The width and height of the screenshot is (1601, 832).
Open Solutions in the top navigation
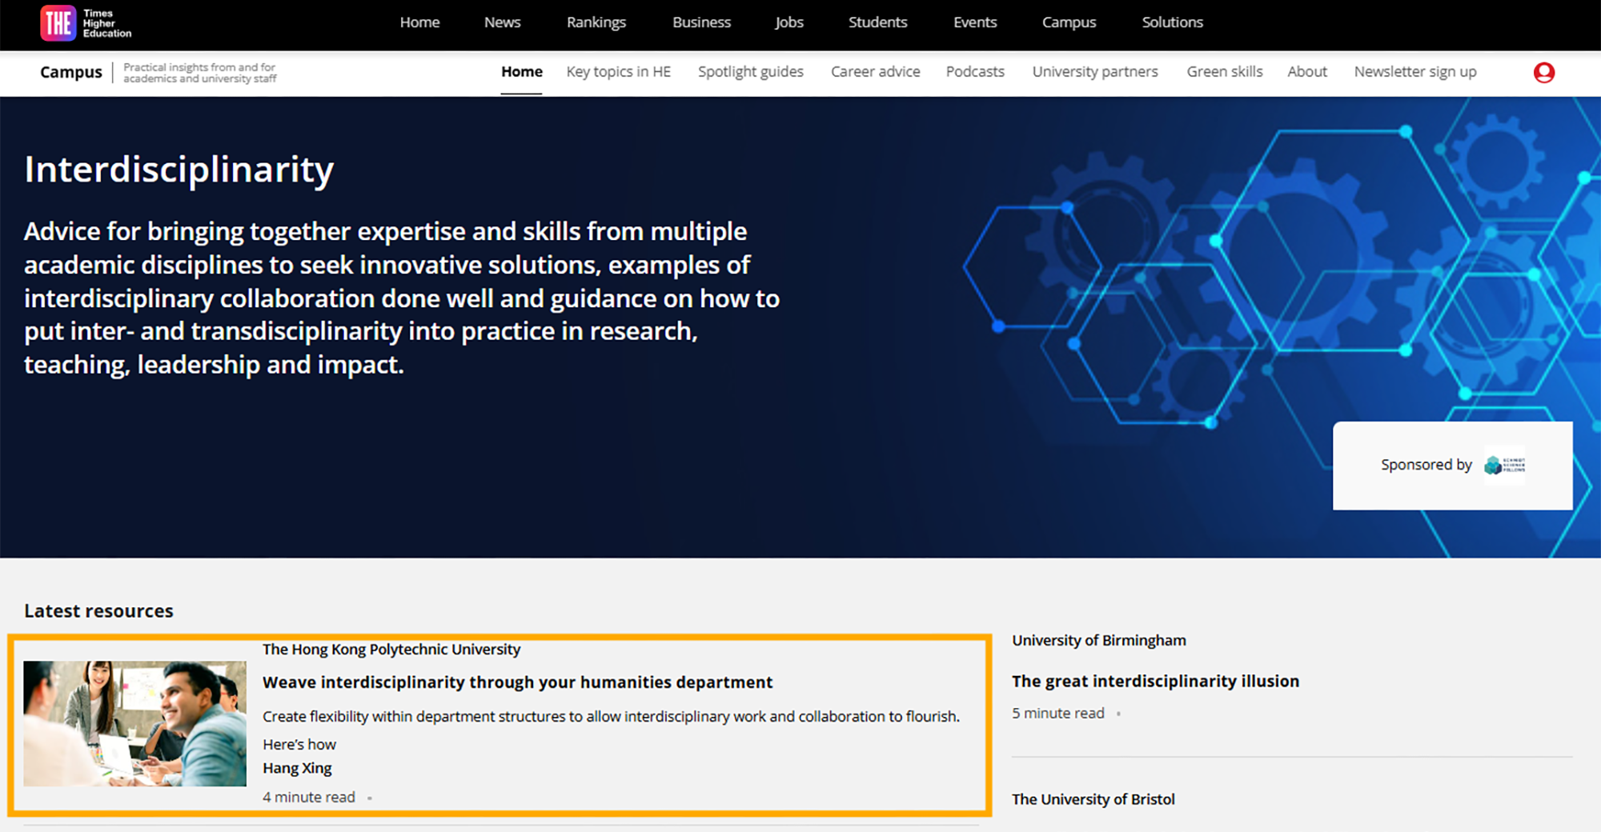click(1172, 22)
